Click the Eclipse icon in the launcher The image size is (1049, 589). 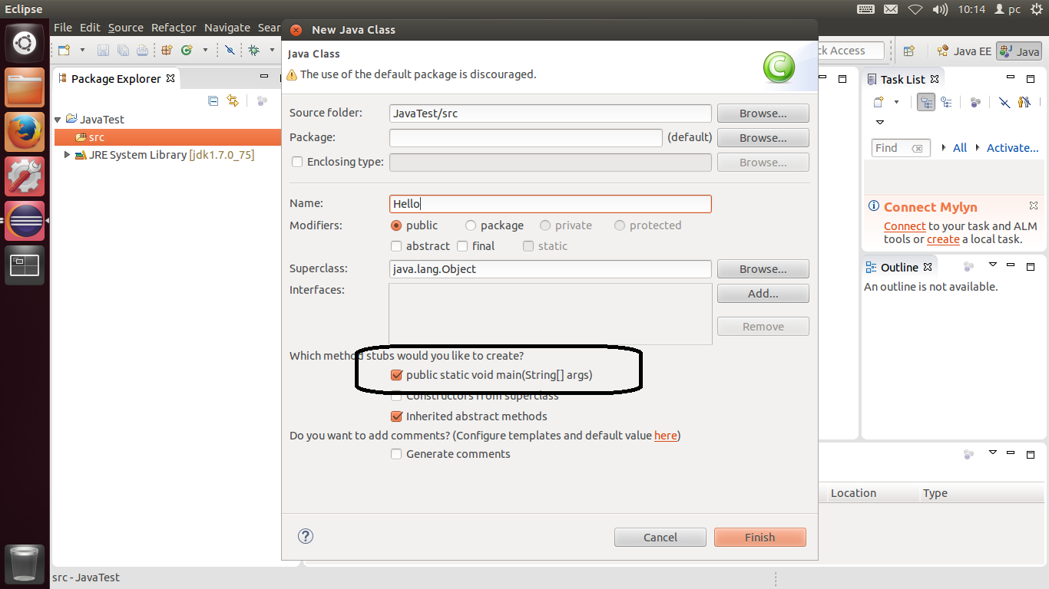25,221
